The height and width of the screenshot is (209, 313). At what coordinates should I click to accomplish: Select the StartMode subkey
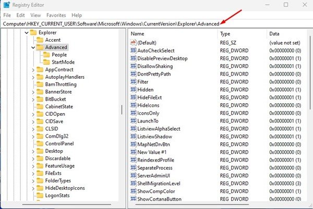pos(63,62)
